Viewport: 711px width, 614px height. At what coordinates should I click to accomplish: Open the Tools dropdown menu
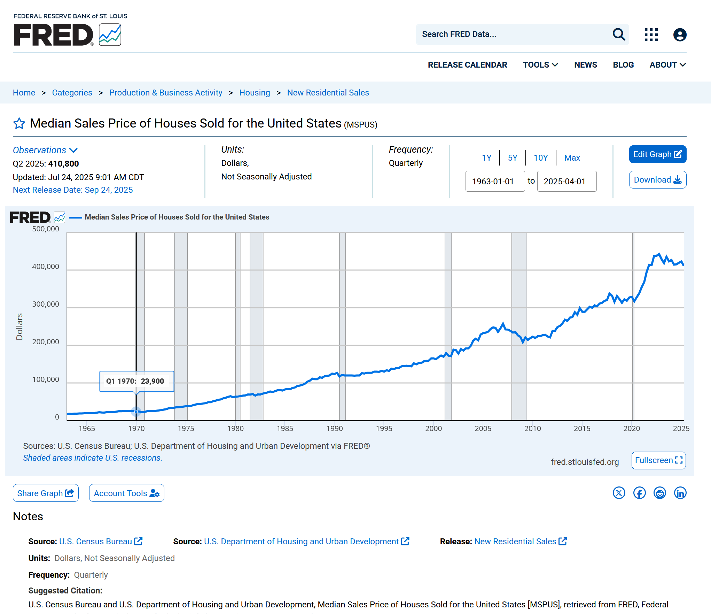540,65
